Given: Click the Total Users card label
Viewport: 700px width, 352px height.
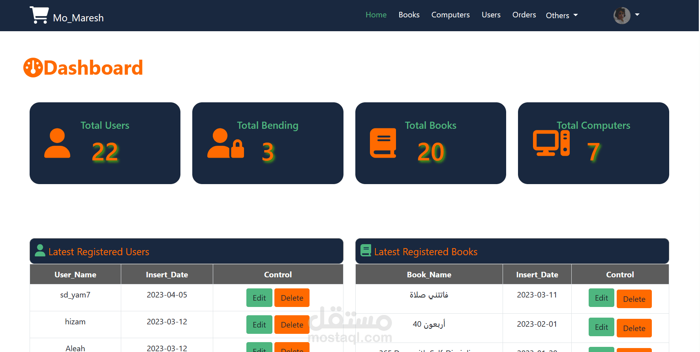Looking at the screenshot, I should point(105,125).
